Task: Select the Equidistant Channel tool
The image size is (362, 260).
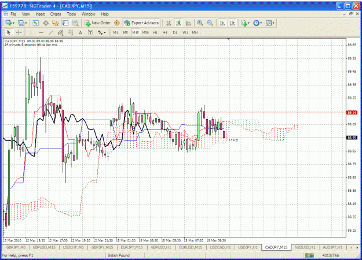Action: coord(60,33)
